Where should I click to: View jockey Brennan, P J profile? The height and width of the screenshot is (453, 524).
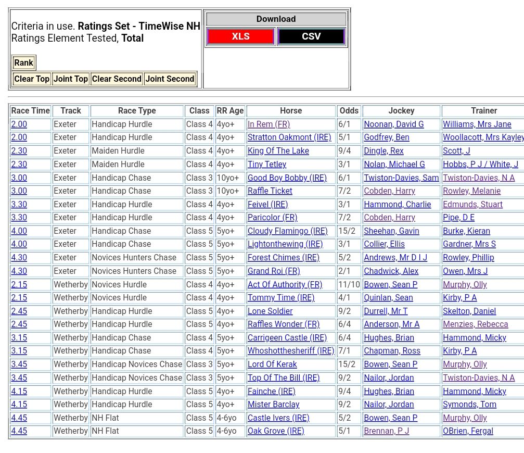click(x=386, y=431)
